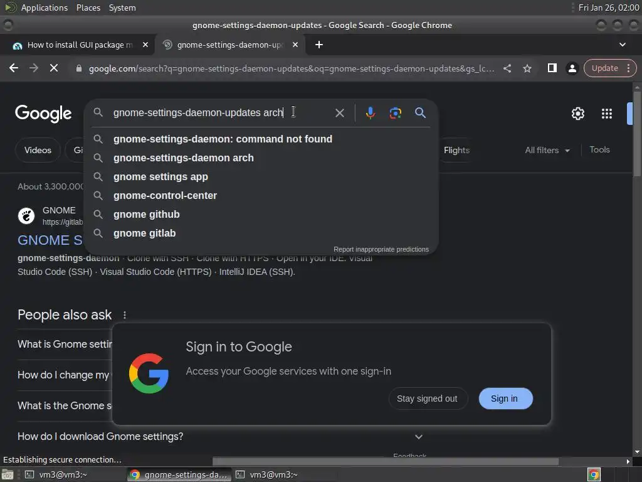Click horizontal scrollbar right arrow
The height and width of the screenshot is (482, 642).
click(x=628, y=461)
